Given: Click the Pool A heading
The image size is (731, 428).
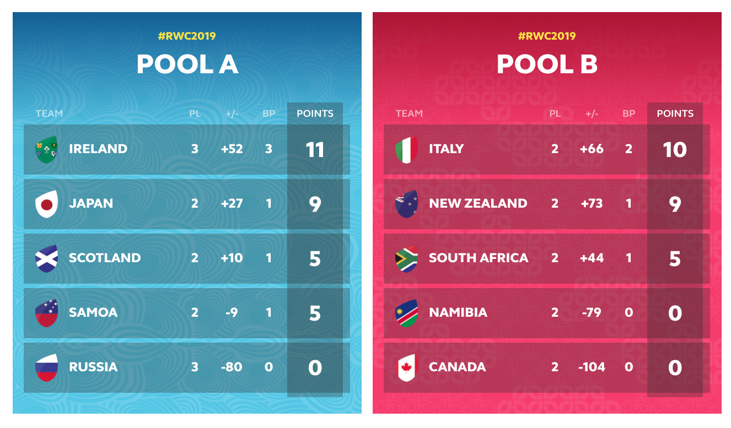Looking at the screenshot, I should [x=187, y=64].
